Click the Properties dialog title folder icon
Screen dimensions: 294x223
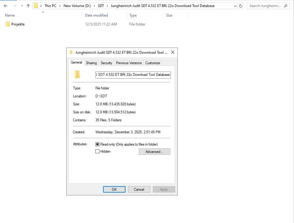coord(71,52)
